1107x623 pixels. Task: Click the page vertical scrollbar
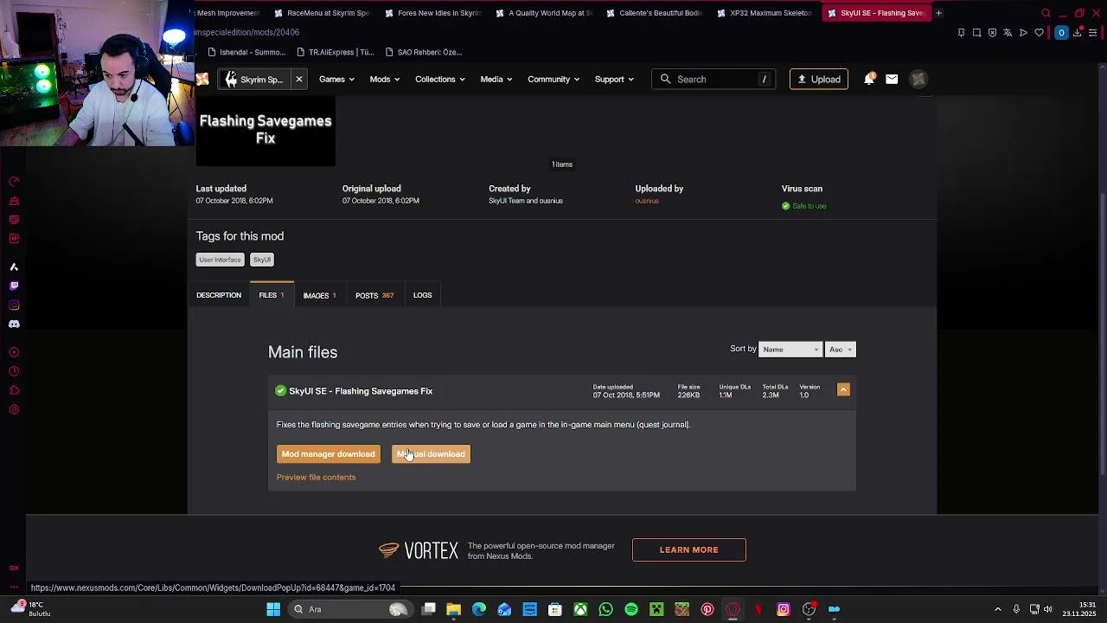(1102, 332)
